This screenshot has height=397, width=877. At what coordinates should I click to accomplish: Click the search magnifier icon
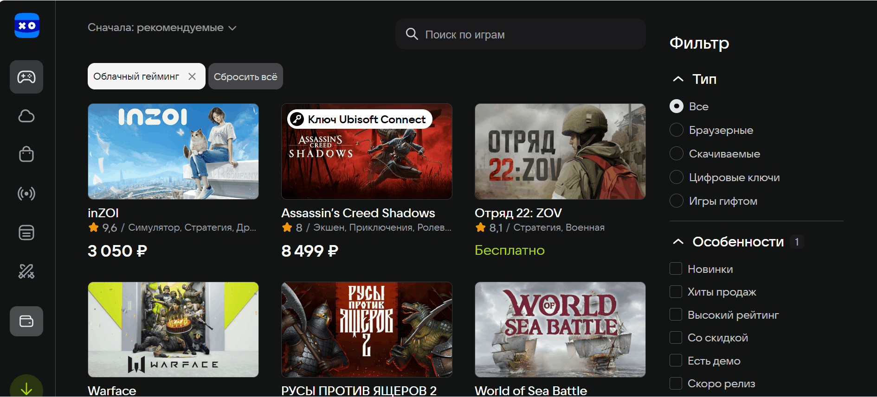[412, 34]
